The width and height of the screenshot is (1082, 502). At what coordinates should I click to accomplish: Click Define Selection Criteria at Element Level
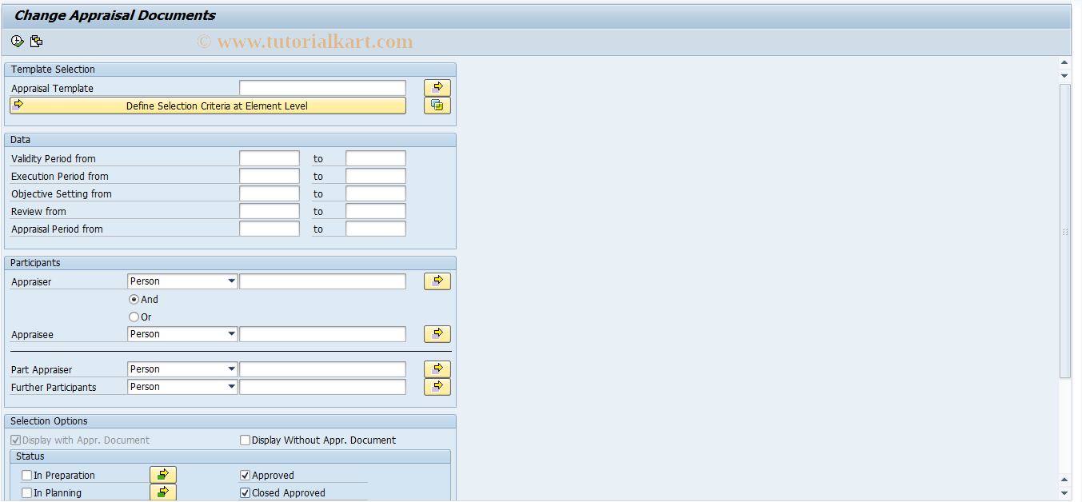coord(208,105)
